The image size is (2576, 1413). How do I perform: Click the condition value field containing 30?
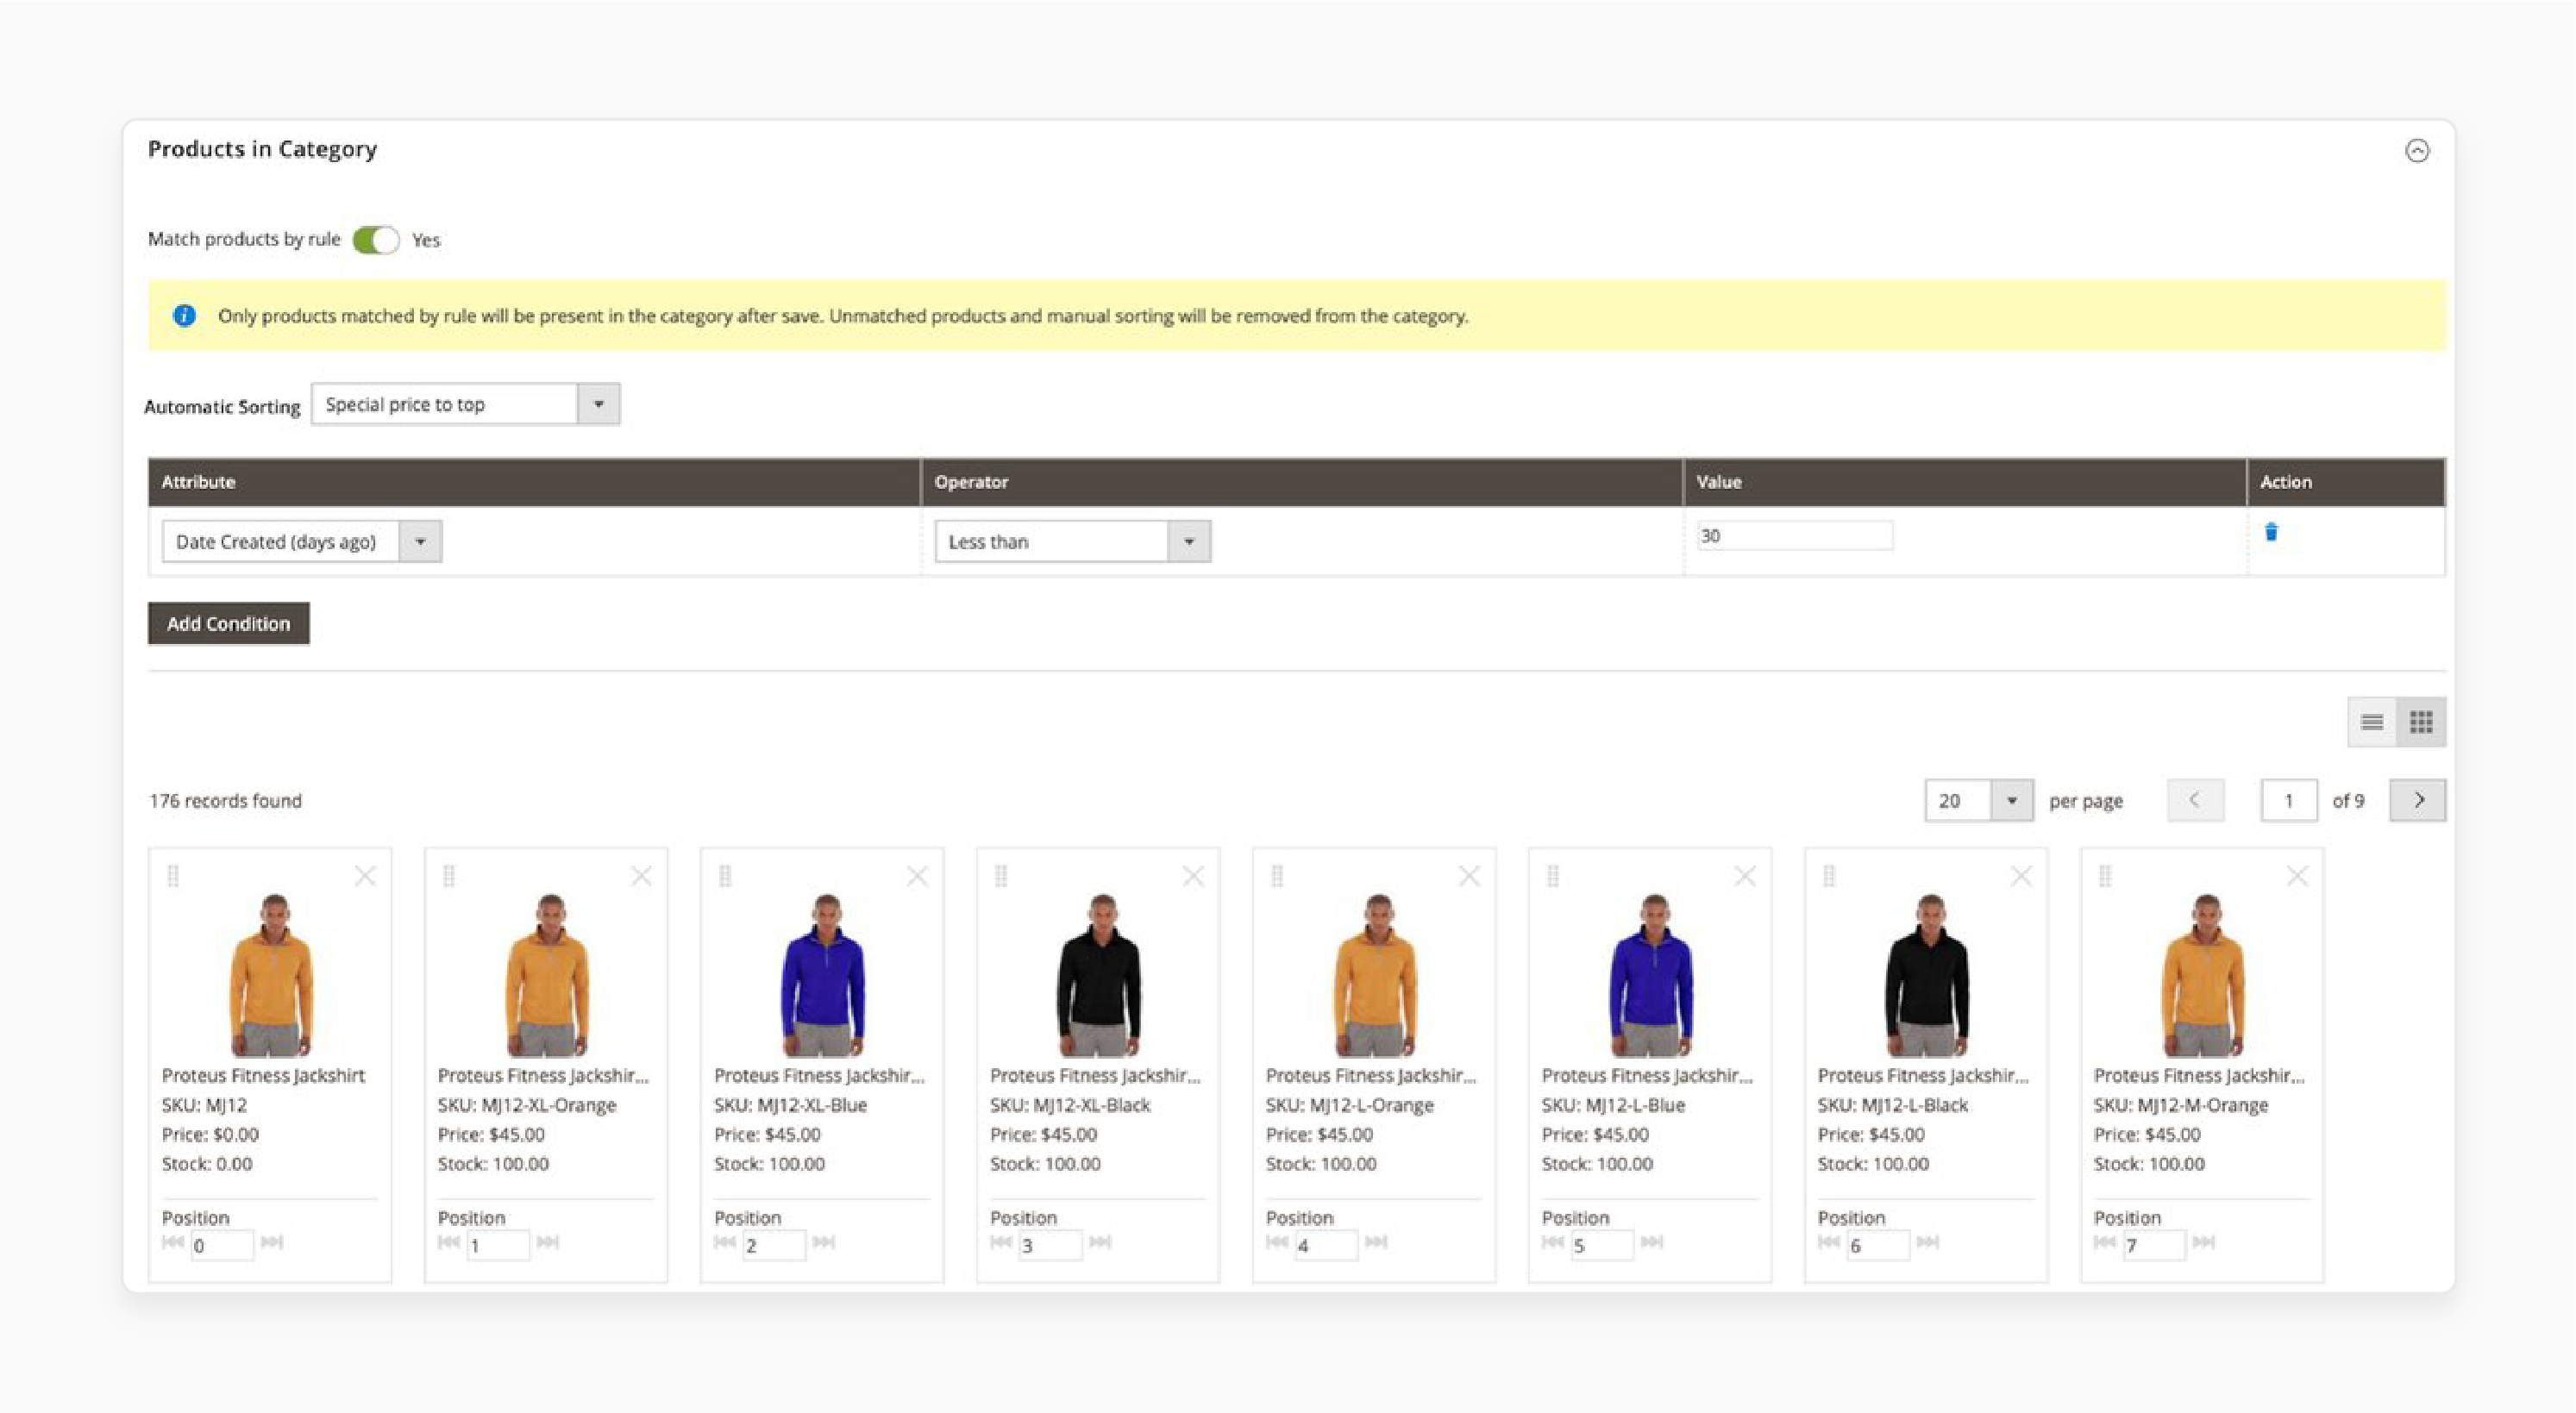coord(1794,535)
